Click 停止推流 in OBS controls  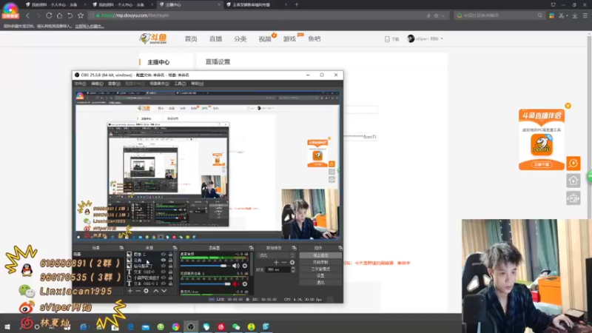coord(320,255)
